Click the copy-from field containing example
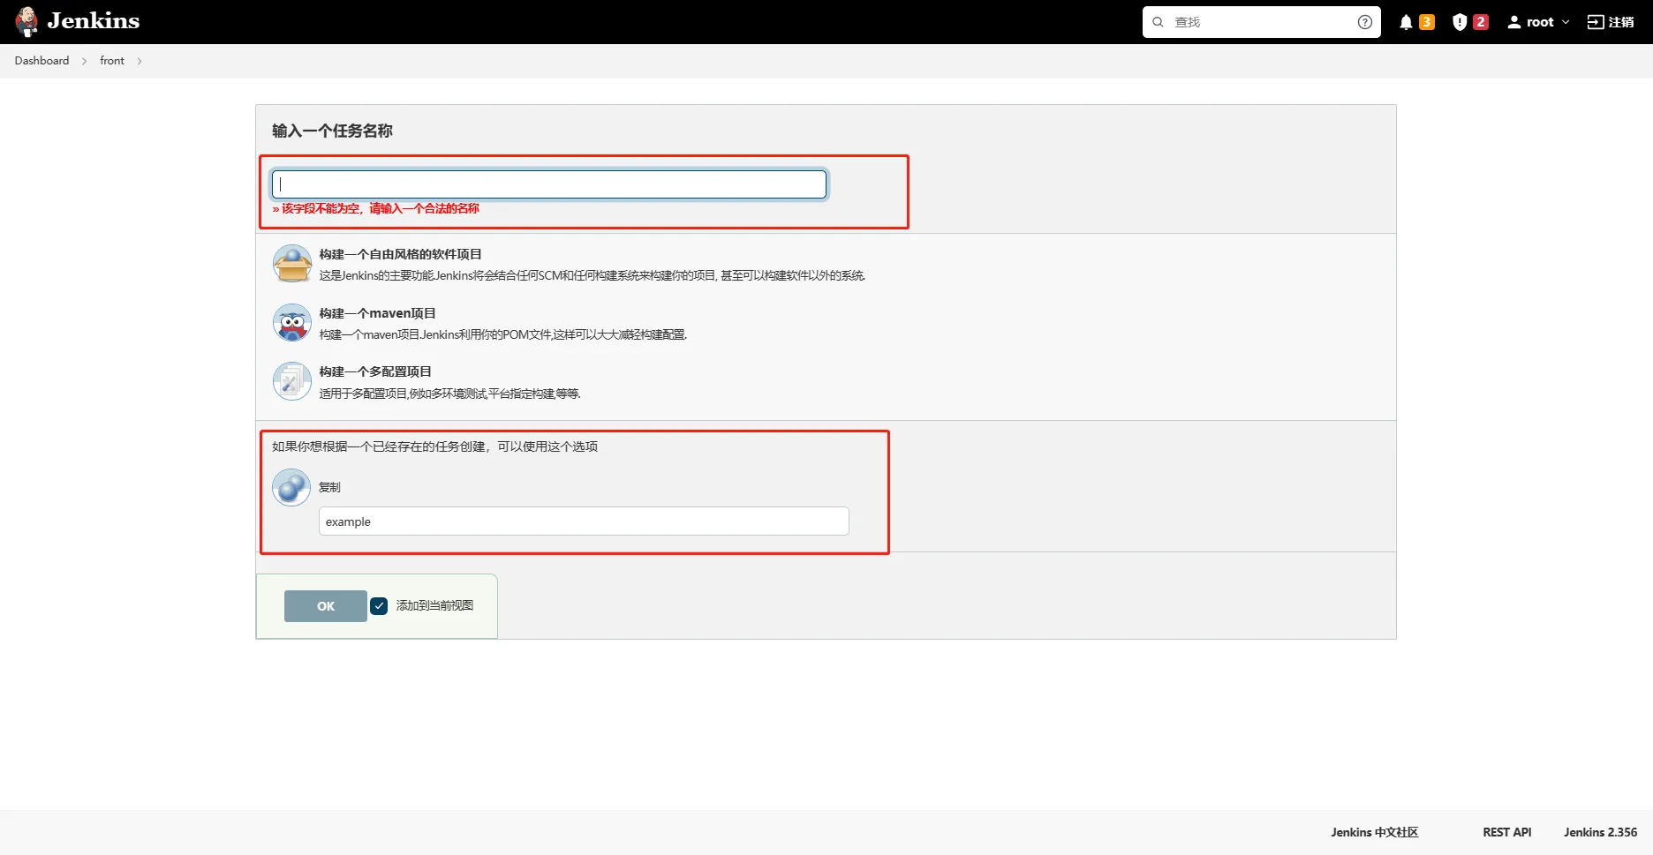The height and width of the screenshot is (855, 1653). pyautogui.click(x=583, y=521)
